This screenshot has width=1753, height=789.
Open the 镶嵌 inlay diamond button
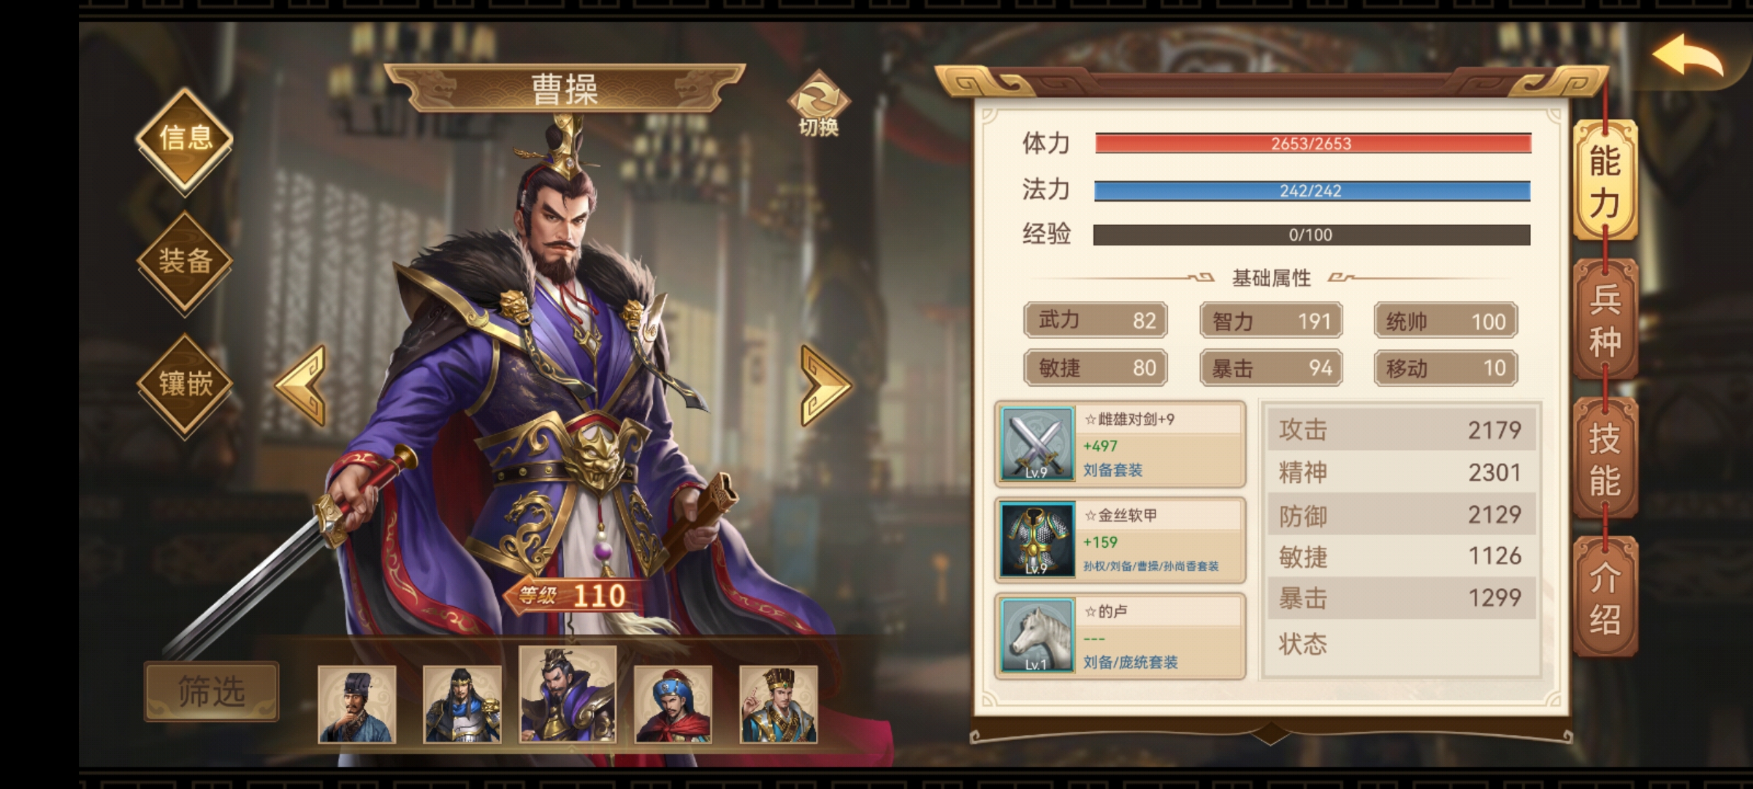pyautogui.click(x=185, y=384)
